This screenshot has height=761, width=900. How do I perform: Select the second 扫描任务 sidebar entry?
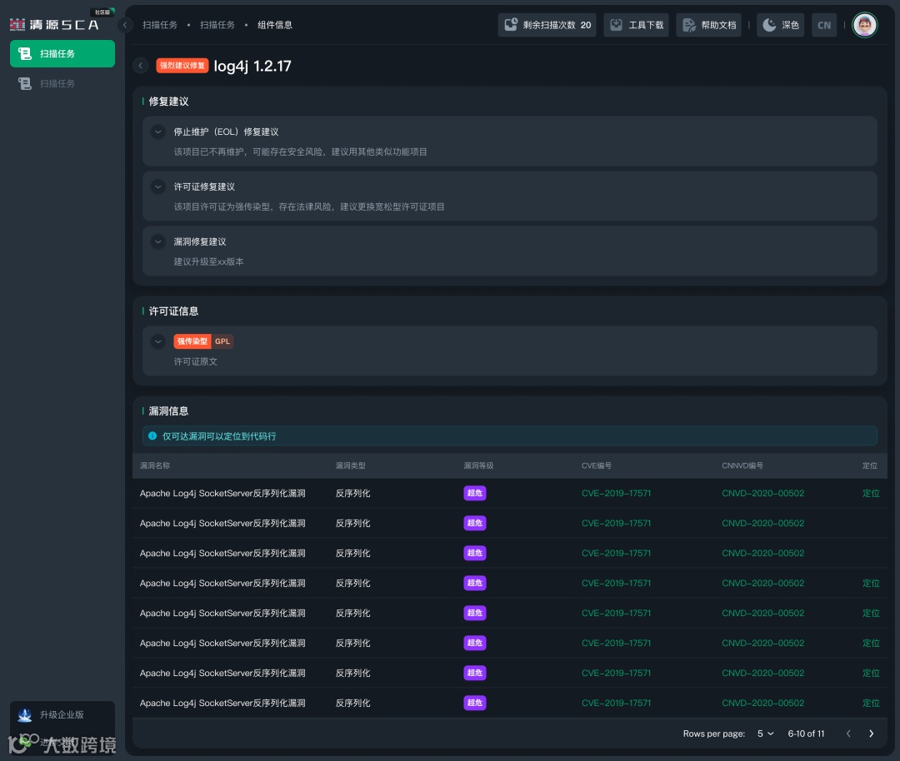(62, 84)
